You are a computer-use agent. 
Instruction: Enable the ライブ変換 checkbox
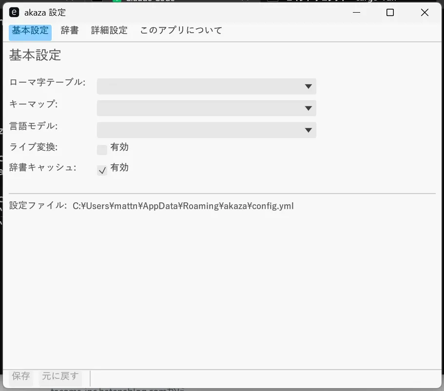point(102,150)
